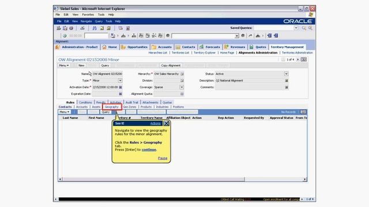Open the Expiration Date calendar picker icon
Viewport: 369px width, 207px height.
[121, 94]
